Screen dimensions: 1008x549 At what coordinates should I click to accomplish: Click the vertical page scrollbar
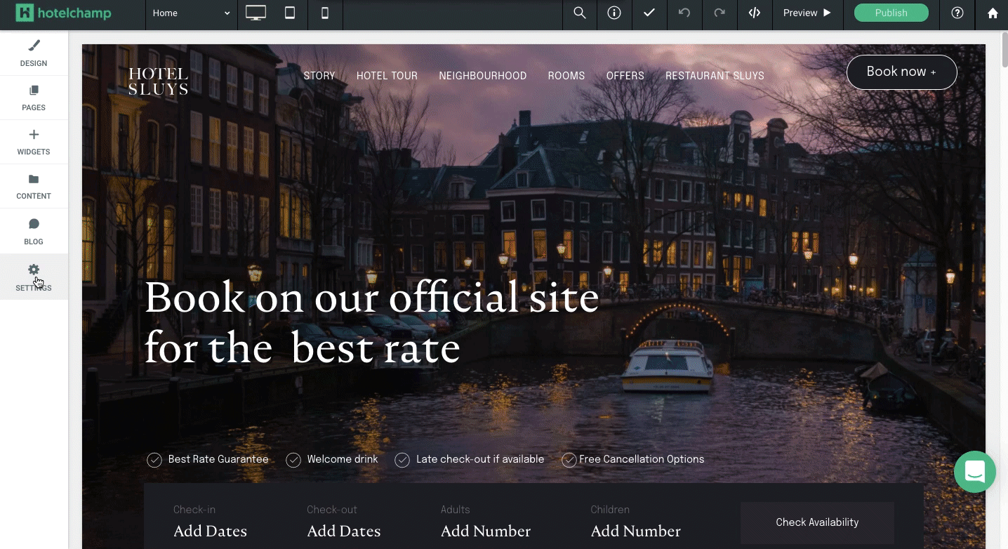point(1004,49)
